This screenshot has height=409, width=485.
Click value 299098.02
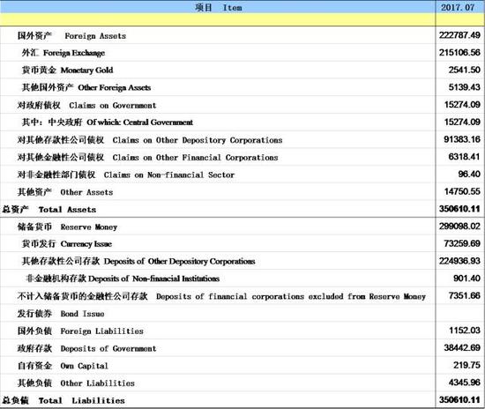point(459,227)
